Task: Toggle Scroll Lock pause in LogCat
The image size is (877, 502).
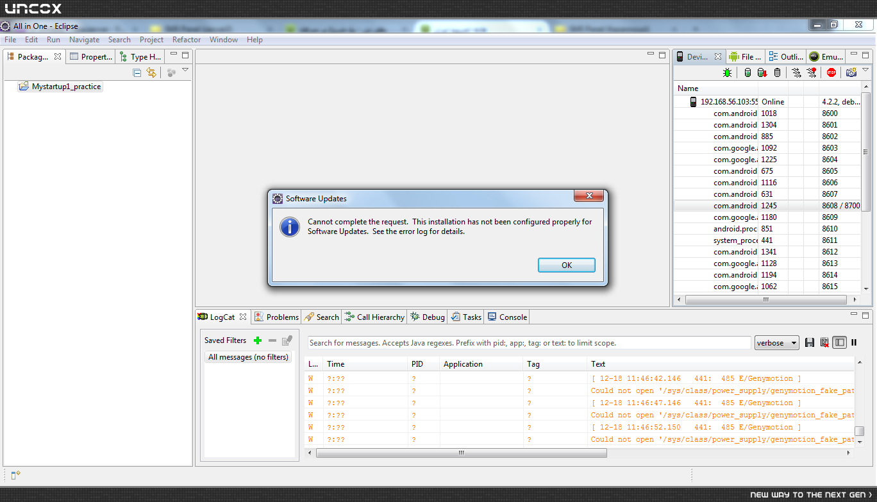Action: [854, 343]
